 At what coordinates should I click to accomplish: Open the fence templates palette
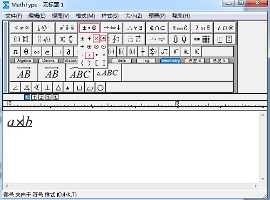[22, 39]
